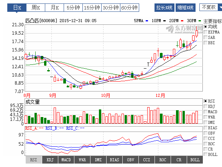
Task: Select the 均线 main indicator radio
Action: click(206, 27)
